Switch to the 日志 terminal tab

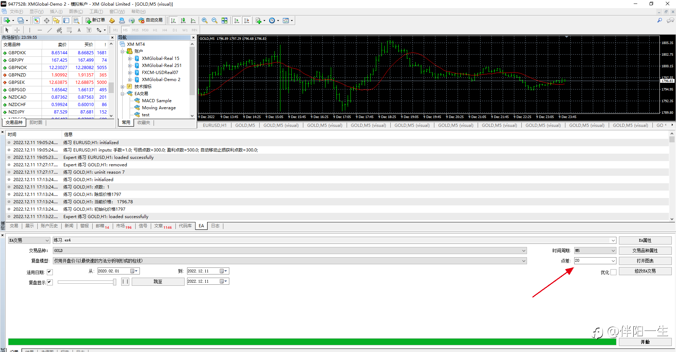coord(215,226)
